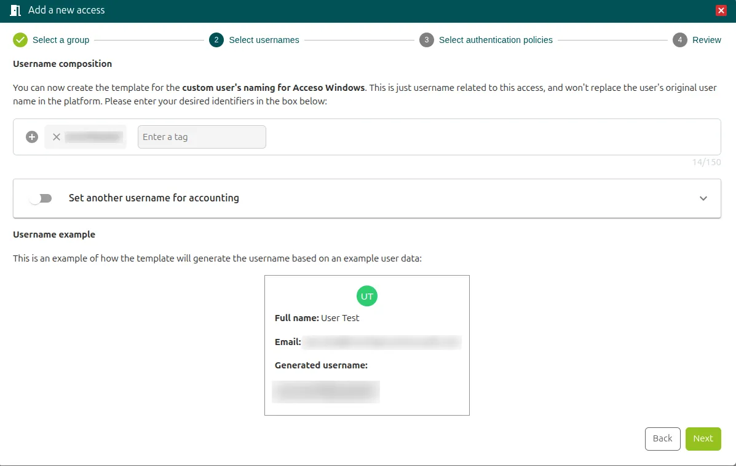Open Select usernames step label

point(264,40)
